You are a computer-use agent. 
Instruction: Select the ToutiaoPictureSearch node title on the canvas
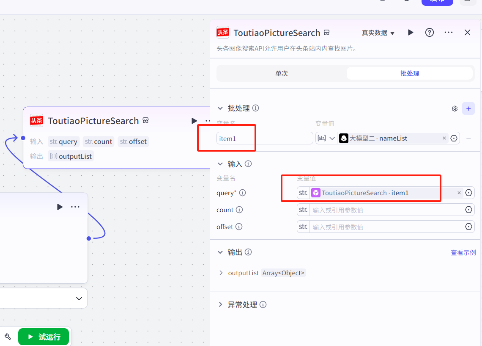(93, 121)
